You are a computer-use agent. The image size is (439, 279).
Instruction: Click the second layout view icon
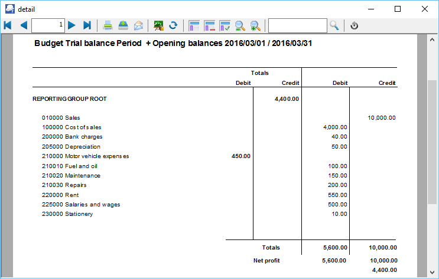point(209,25)
